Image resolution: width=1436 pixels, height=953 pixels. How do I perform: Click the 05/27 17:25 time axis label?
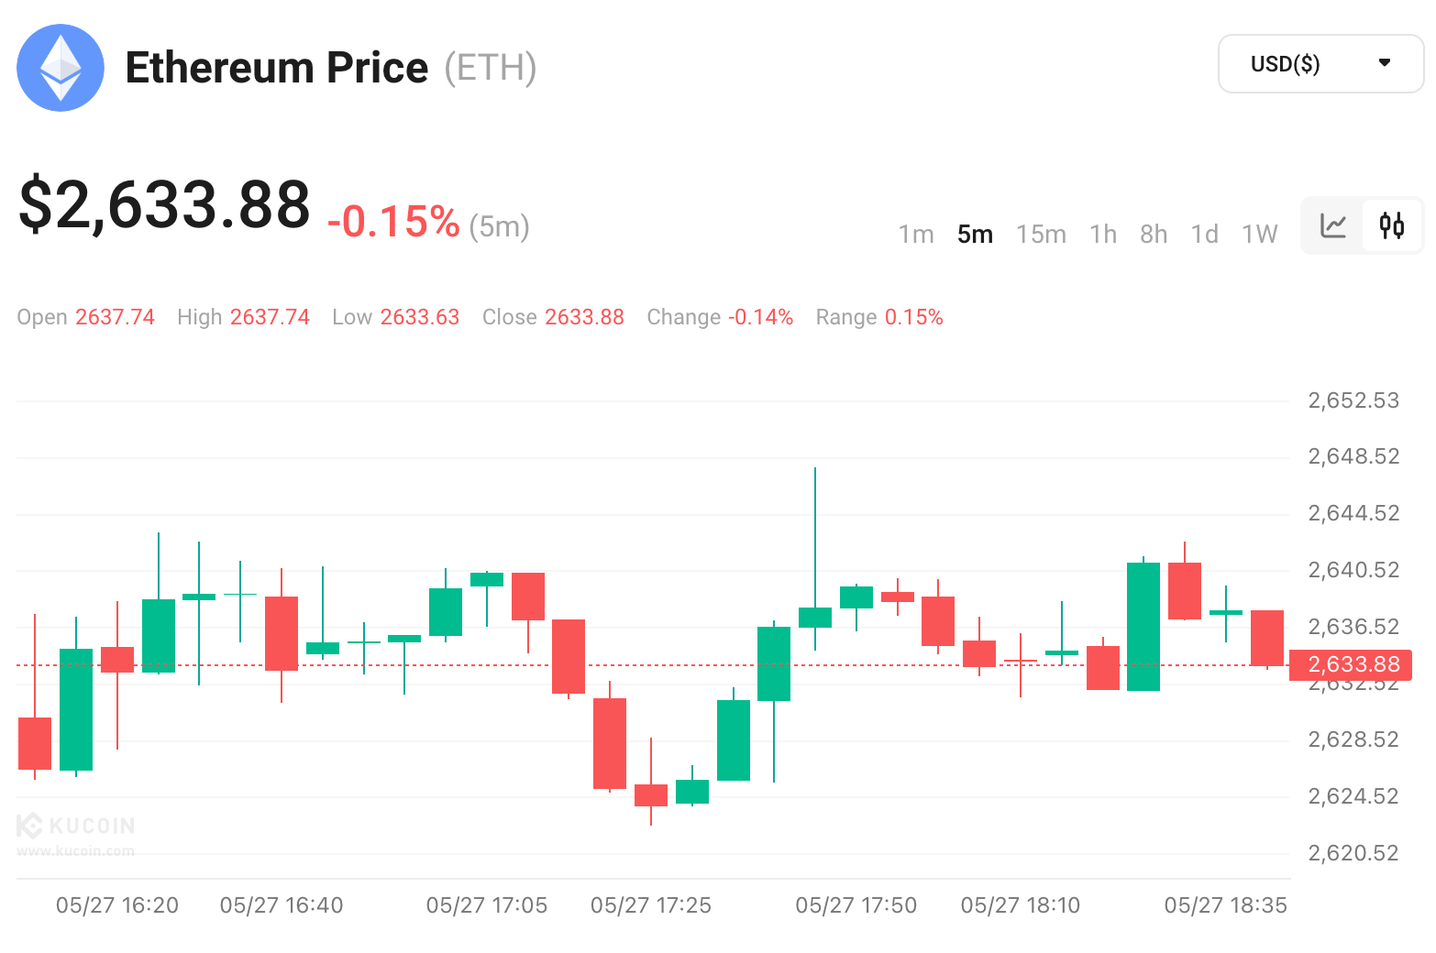(x=651, y=906)
